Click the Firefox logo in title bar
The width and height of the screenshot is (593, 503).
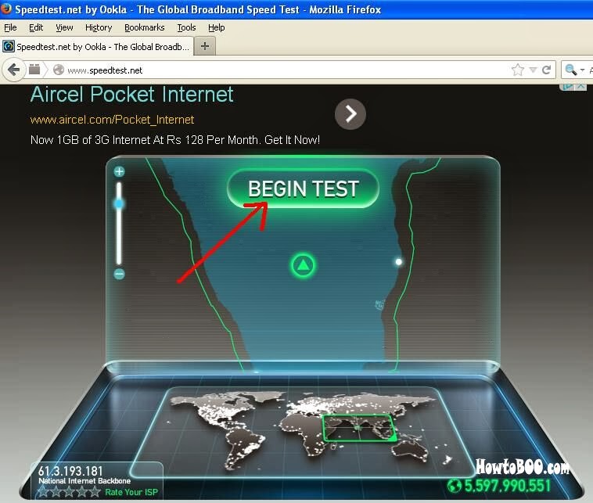click(x=6, y=9)
